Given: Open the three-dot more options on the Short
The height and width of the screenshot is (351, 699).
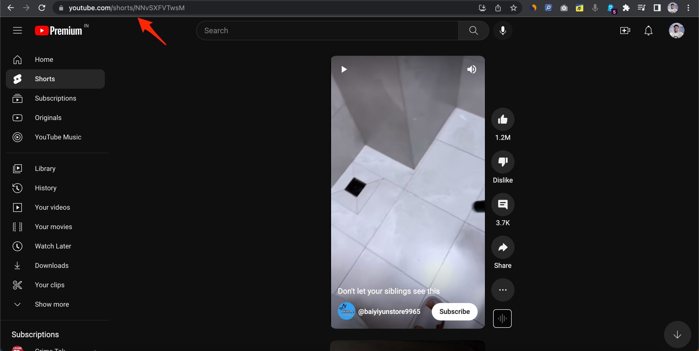Looking at the screenshot, I should (502, 290).
